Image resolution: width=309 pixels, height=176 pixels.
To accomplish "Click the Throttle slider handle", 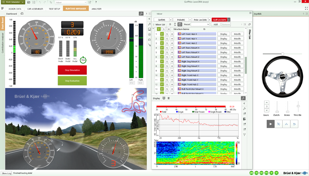I will (298, 106).
